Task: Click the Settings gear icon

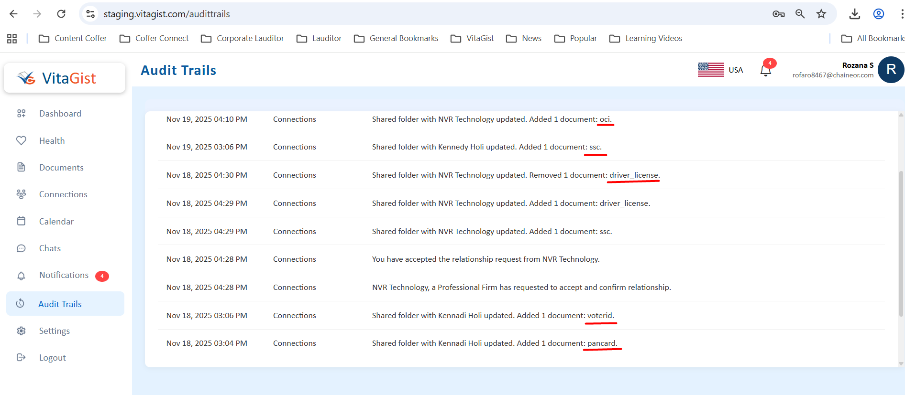Action: tap(21, 331)
